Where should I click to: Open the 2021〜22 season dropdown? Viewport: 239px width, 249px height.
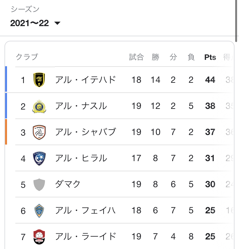(x=35, y=23)
